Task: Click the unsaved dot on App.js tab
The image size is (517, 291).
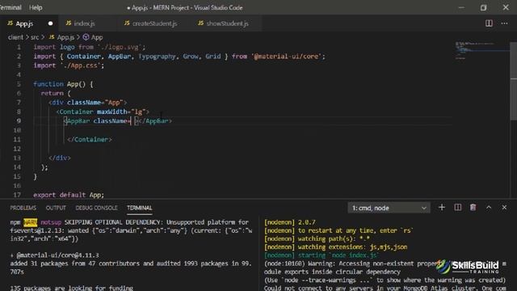Action: click(50, 23)
